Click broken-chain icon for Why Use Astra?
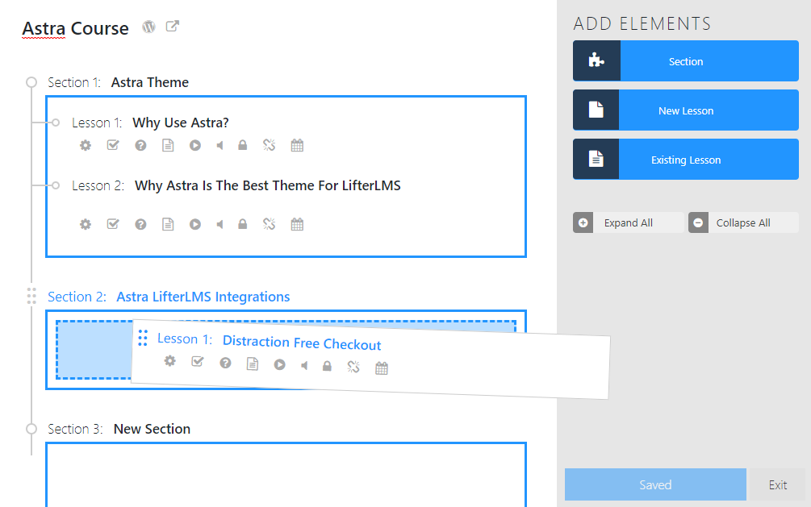This screenshot has width=811, height=507. click(269, 145)
